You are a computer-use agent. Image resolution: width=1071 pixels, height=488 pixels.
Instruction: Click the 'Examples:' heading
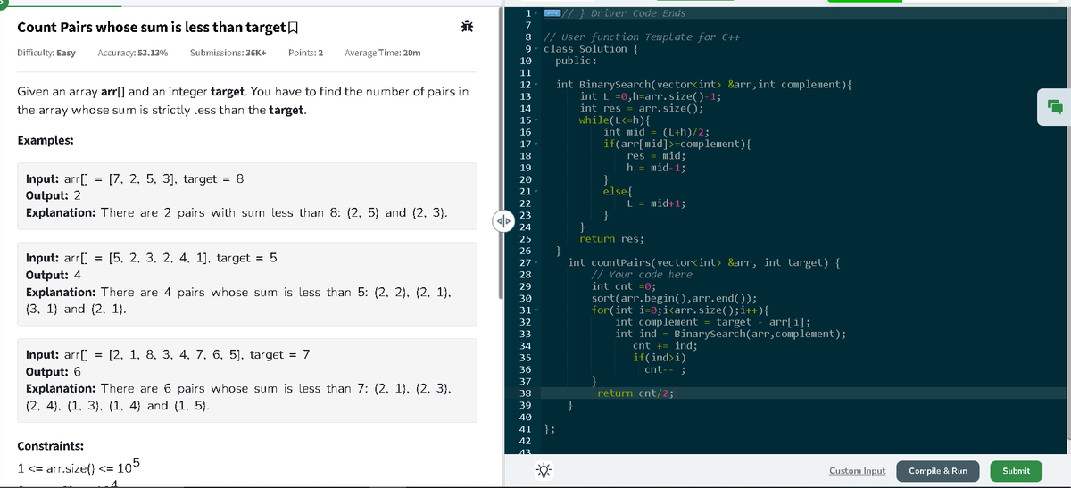(x=46, y=140)
